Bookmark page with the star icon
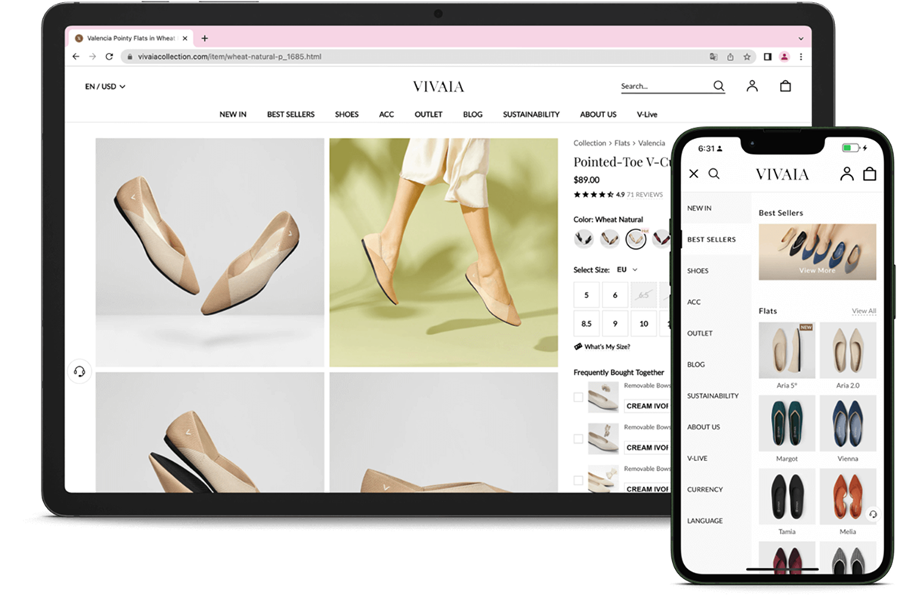Screen dimensions: 903x600 747,57
